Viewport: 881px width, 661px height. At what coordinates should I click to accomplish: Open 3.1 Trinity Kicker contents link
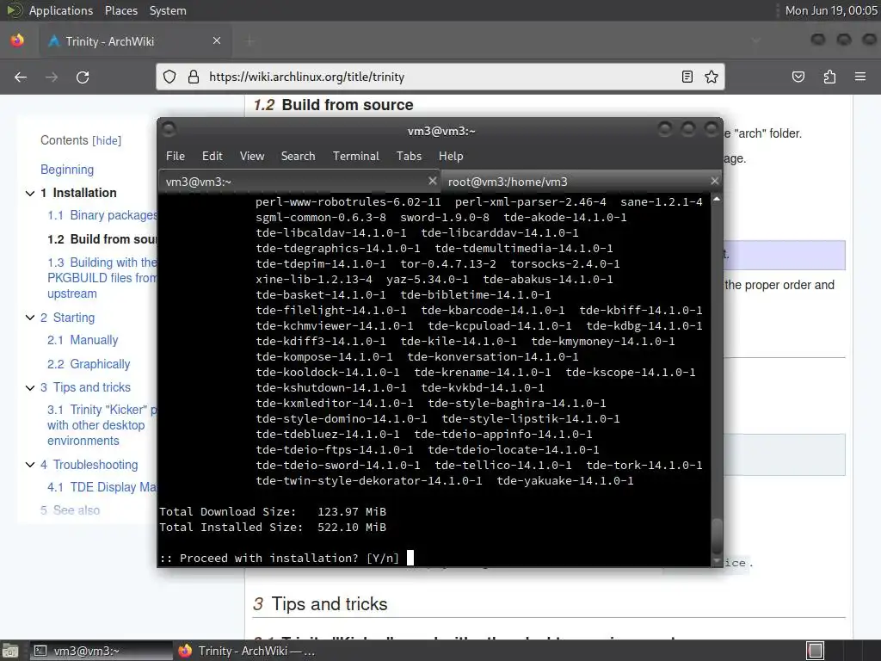click(x=102, y=425)
